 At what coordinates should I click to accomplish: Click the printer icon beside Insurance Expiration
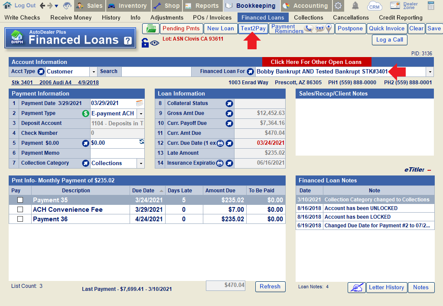(220, 163)
